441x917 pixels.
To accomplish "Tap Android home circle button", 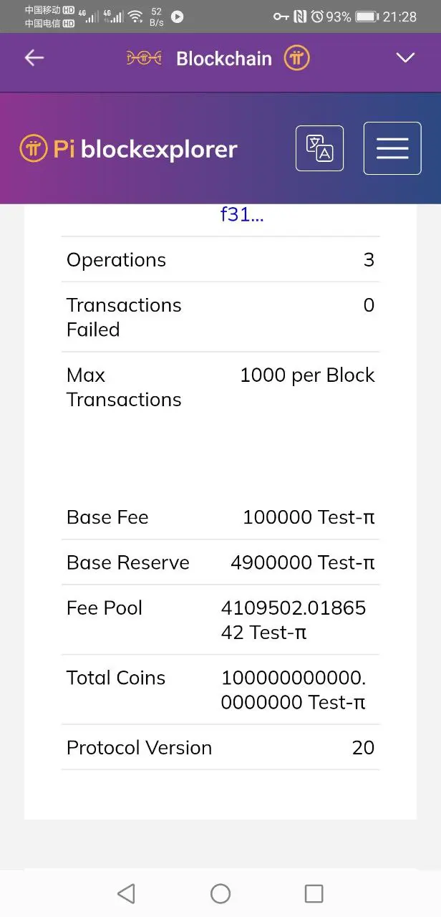I will [x=220, y=893].
